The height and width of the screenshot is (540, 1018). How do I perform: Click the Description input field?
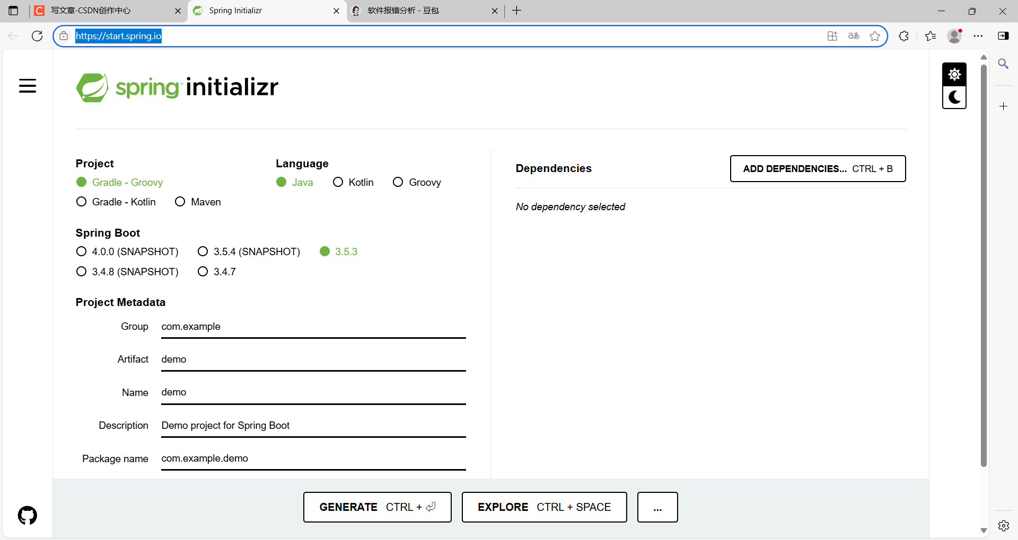313,426
